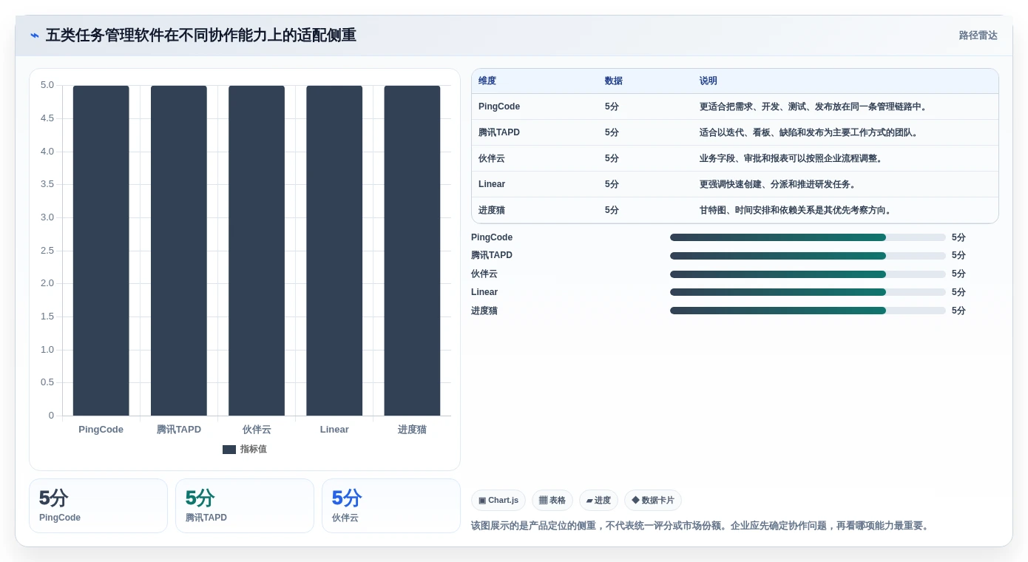Click the 5.0 y-axis tick label
1028x562 pixels.
[47, 85]
